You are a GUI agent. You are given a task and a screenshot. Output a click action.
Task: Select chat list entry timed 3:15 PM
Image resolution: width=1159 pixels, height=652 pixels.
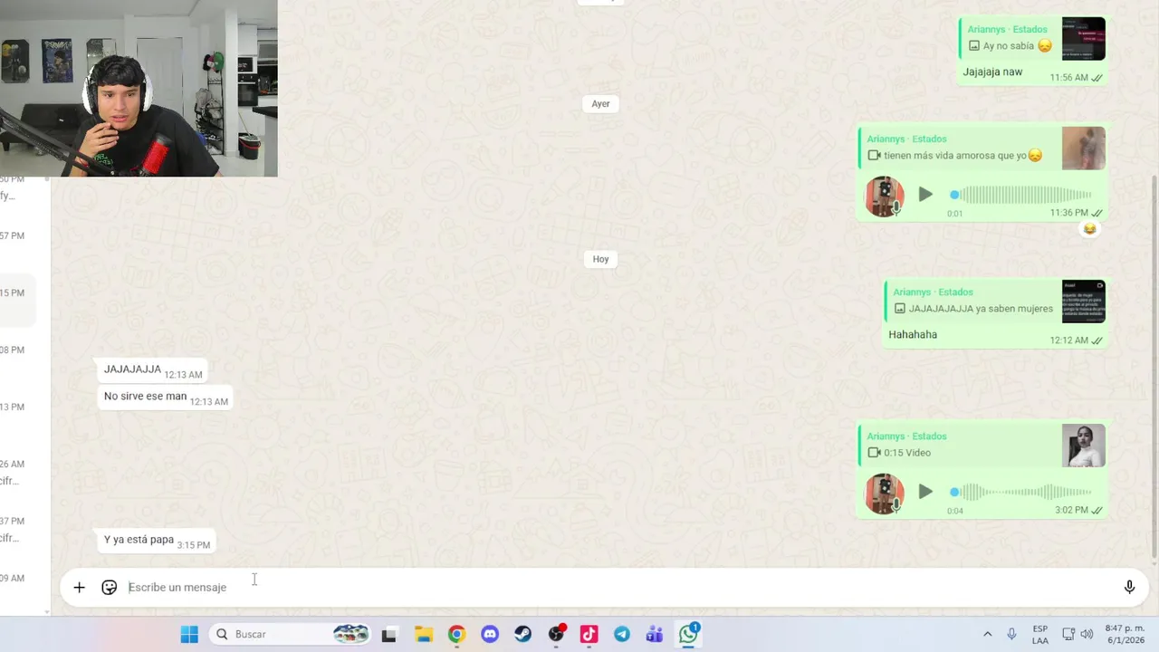(18, 302)
